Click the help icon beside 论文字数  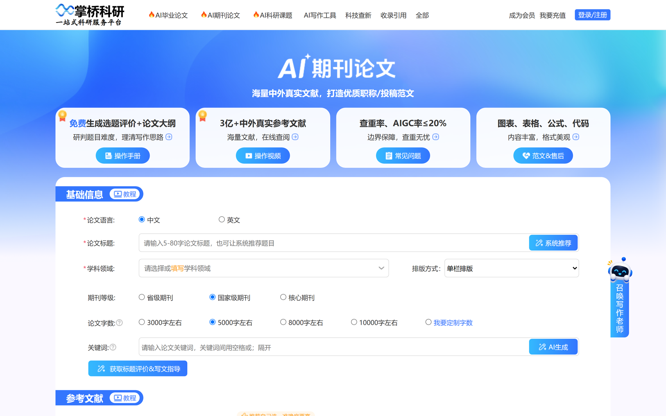pos(119,323)
